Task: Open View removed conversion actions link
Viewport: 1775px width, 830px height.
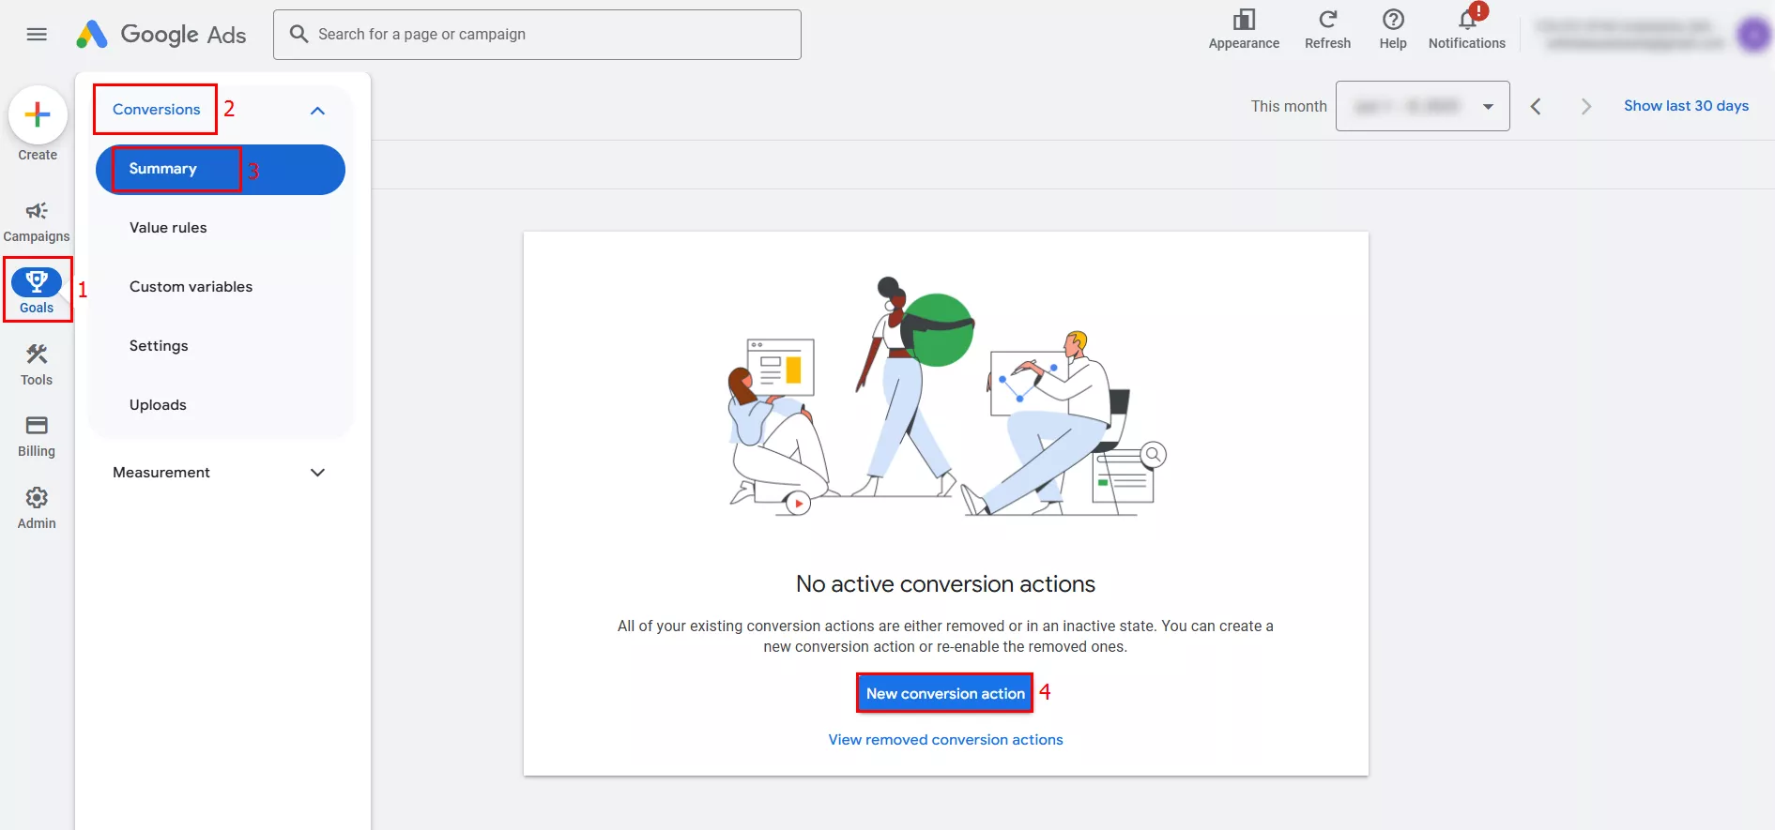Action: tap(945, 740)
